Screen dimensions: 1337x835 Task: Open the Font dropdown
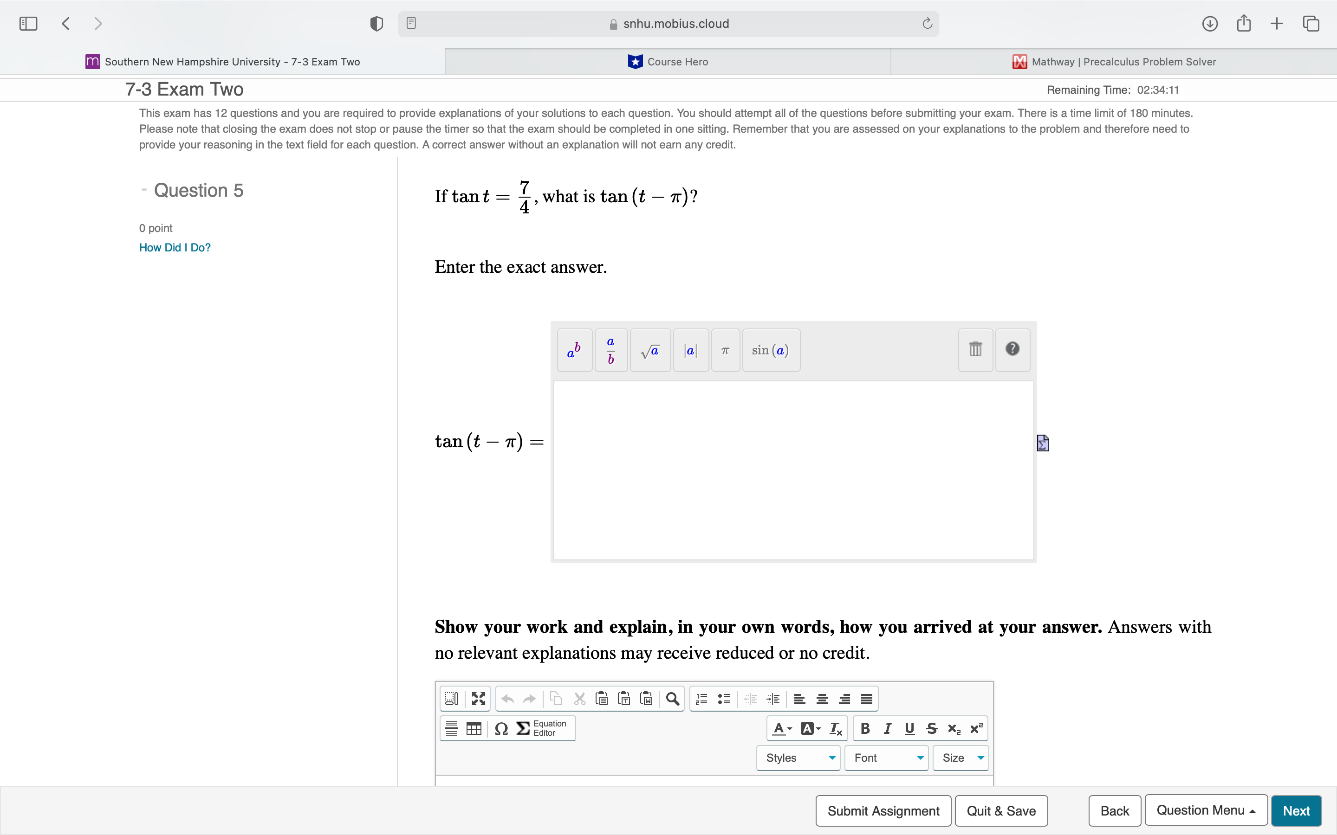(885, 758)
